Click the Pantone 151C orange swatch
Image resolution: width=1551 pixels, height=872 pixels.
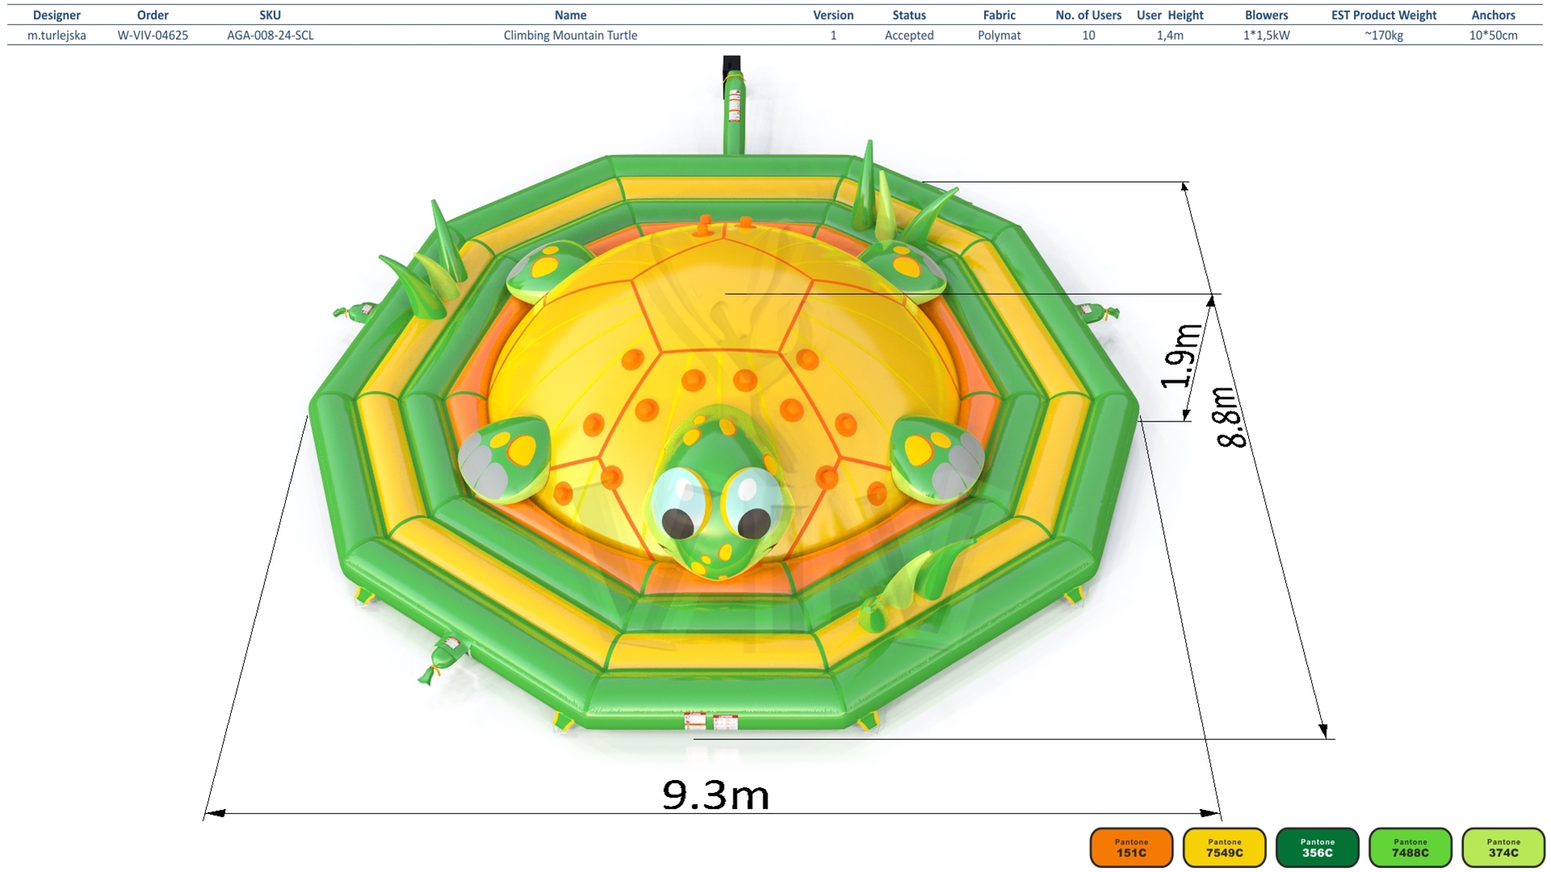pyautogui.click(x=1131, y=848)
